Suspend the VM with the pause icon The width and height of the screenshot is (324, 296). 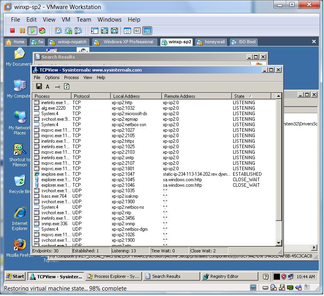click(x=22, y=31)
